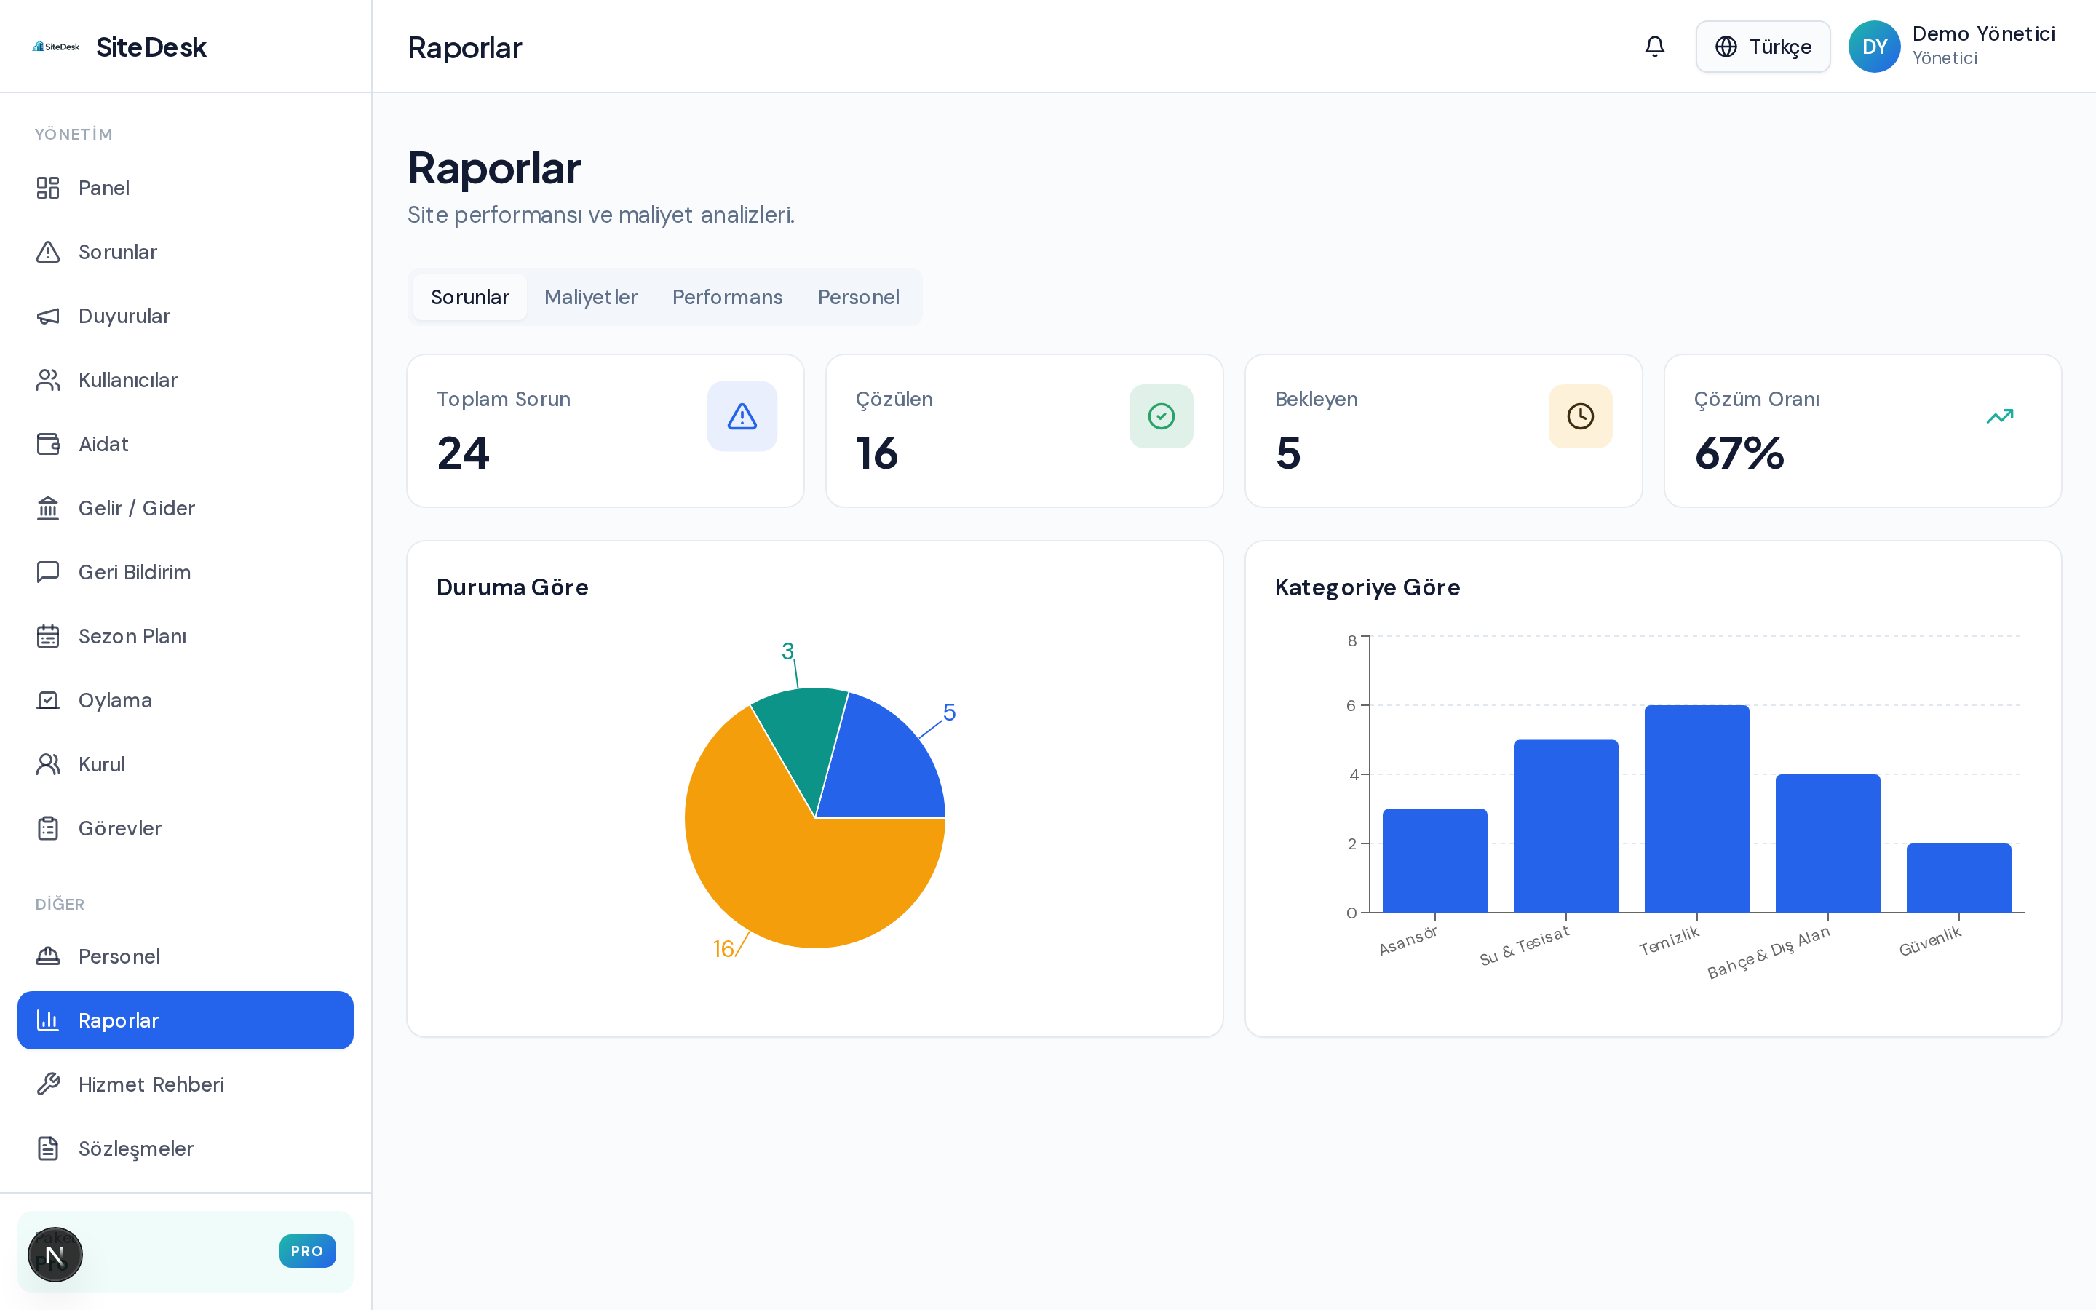Click the Temizlik bar in chart

tap(1696, 809)
